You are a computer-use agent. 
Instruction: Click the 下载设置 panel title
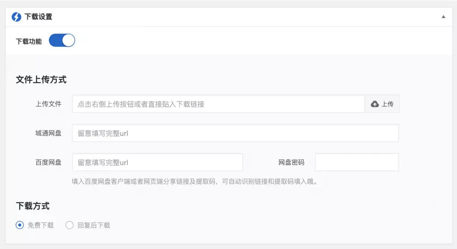pyautogui.click(x=38, y=17)
